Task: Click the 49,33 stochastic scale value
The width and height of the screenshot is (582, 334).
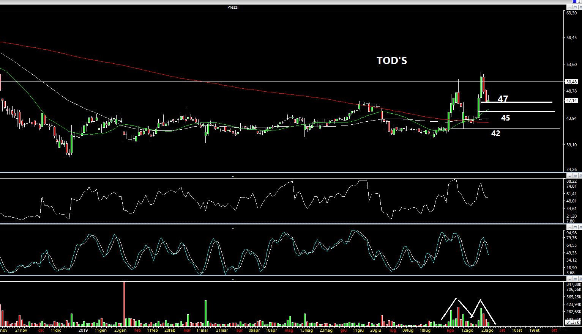Action: (571, 253)
